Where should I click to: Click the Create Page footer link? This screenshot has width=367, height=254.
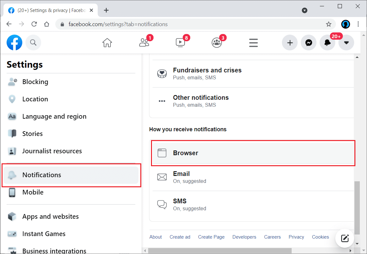[x=211, y=237]
